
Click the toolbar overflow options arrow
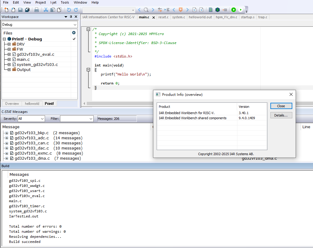[246, 11]
